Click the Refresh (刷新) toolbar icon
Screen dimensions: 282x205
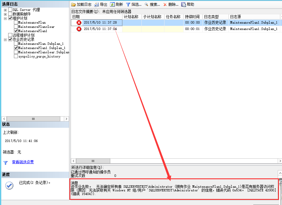point(112,5)
